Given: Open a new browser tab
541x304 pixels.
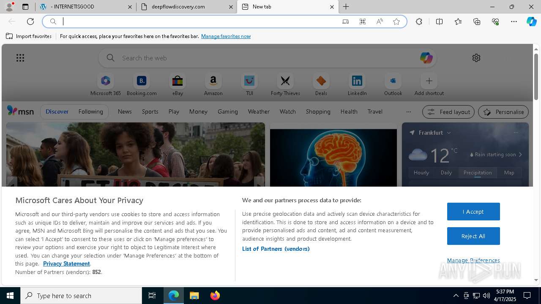Looking at the screenshot, I should 346,7.
